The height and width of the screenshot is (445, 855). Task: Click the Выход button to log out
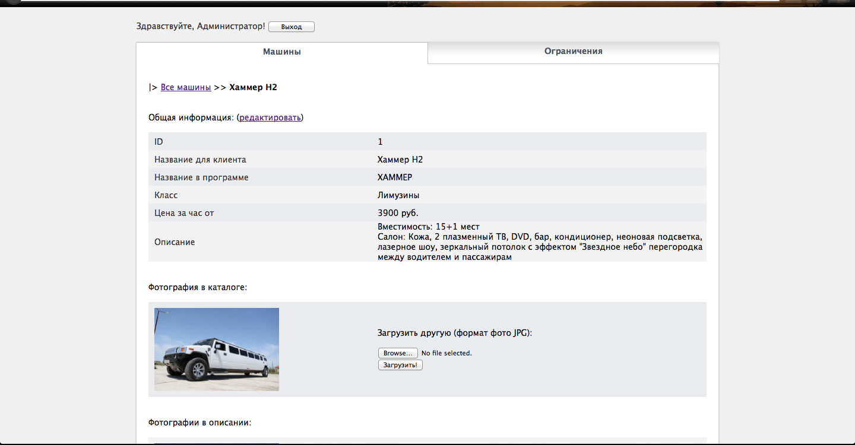291,26
